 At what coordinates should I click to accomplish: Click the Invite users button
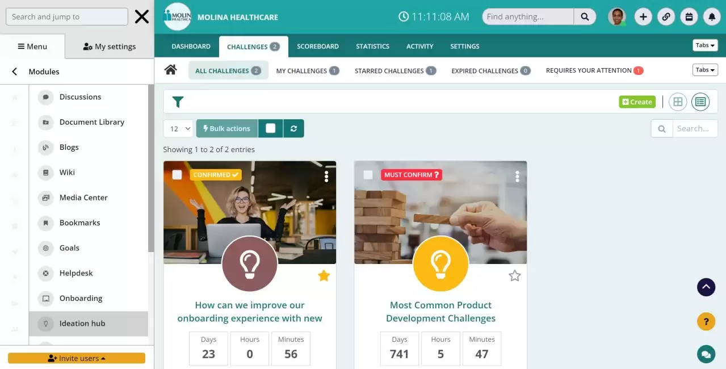coord(76,358)
